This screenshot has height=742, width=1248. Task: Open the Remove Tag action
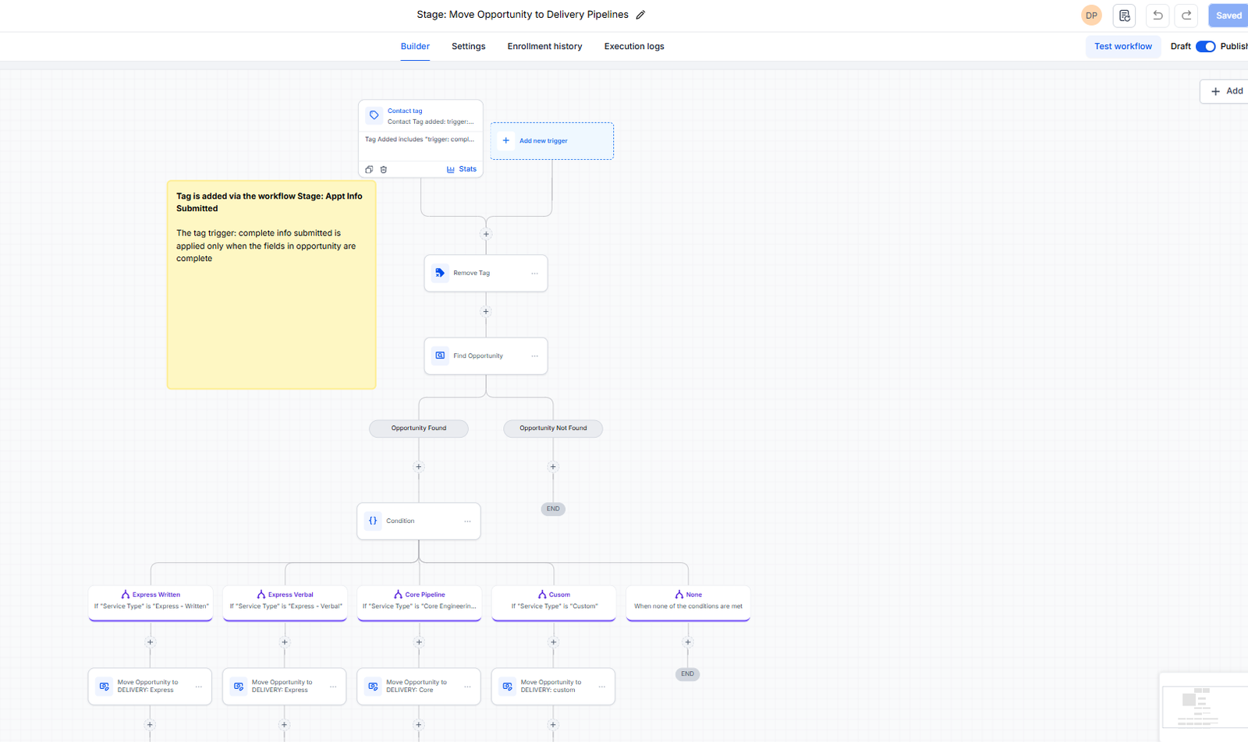tap(486, 274)
